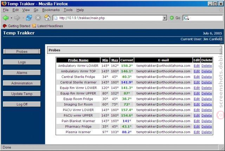Edit the Pharmacy Fridge probe

coord(197,126)
